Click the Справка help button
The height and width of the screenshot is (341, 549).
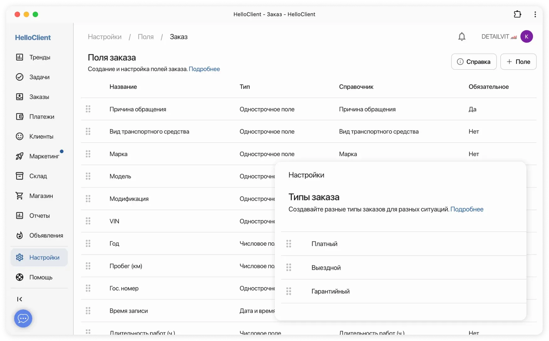(474, 61)
